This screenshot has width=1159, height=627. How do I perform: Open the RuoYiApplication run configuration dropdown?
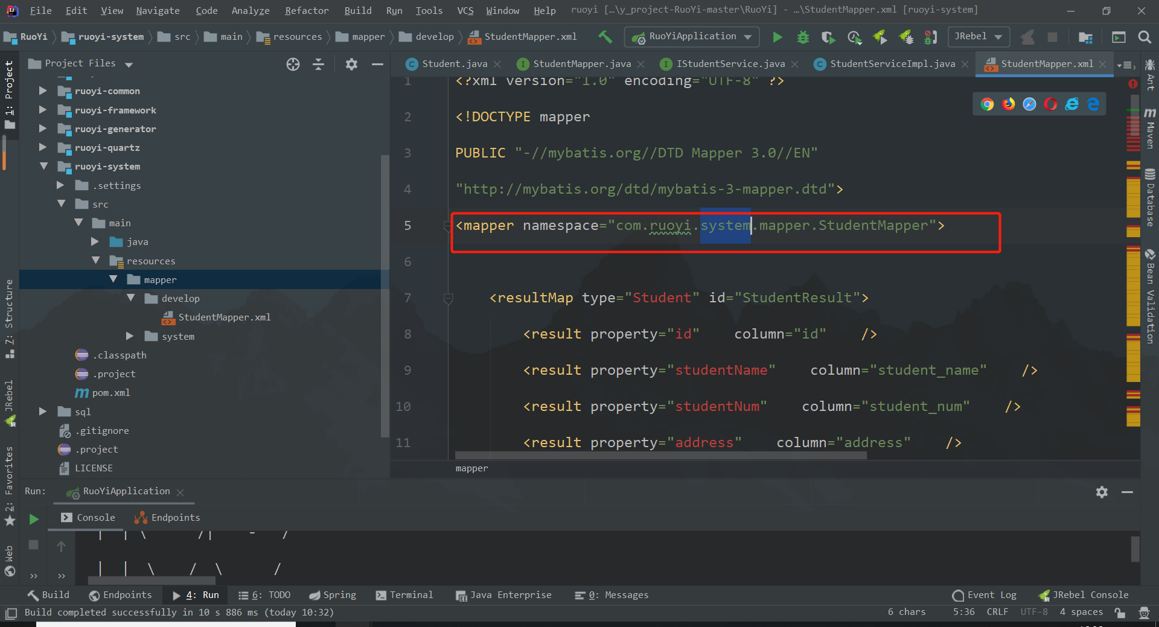click(x=692, y=37)
